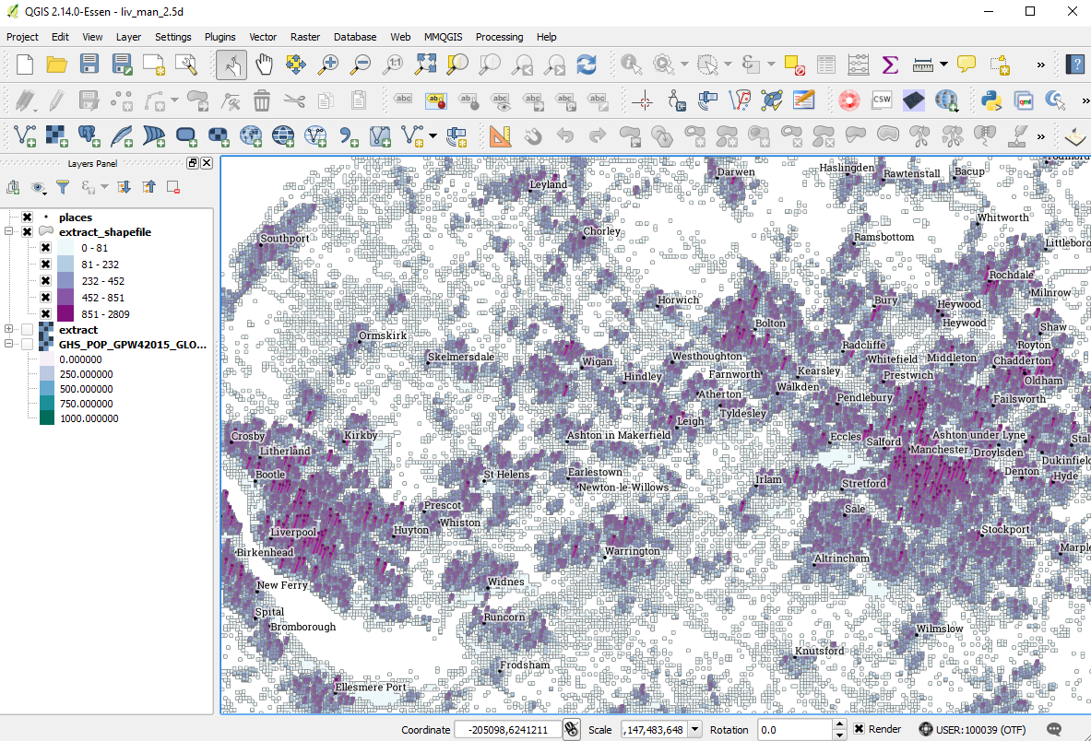Image resolution: width=1091 pixels, height=741 pixels.
Task: Expand the extract layer tree item
Action: (x=9, y=330)
